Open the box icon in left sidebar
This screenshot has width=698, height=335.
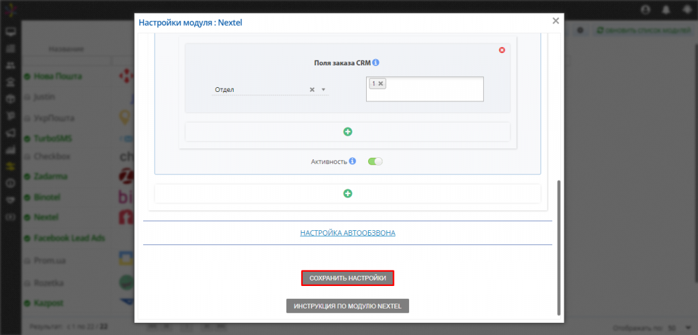10,99
